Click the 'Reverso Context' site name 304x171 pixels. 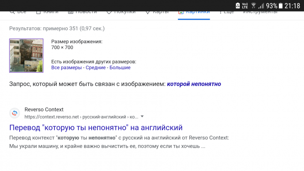(x=44, y=110)
